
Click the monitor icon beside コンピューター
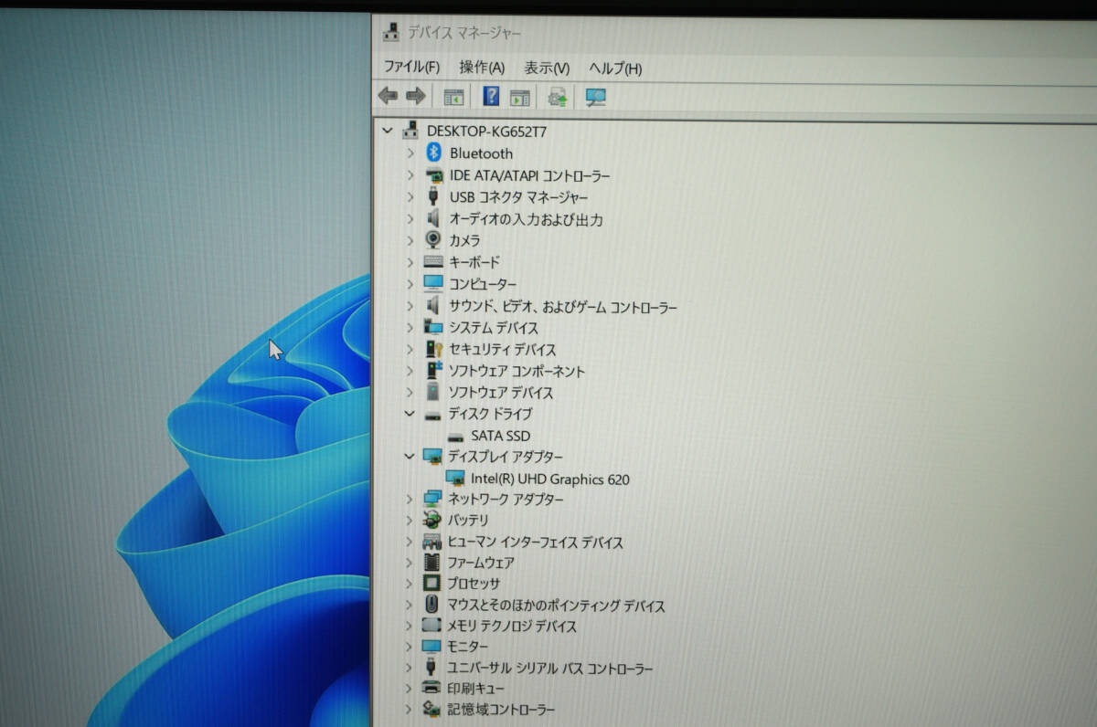click(x=433, y=283)
